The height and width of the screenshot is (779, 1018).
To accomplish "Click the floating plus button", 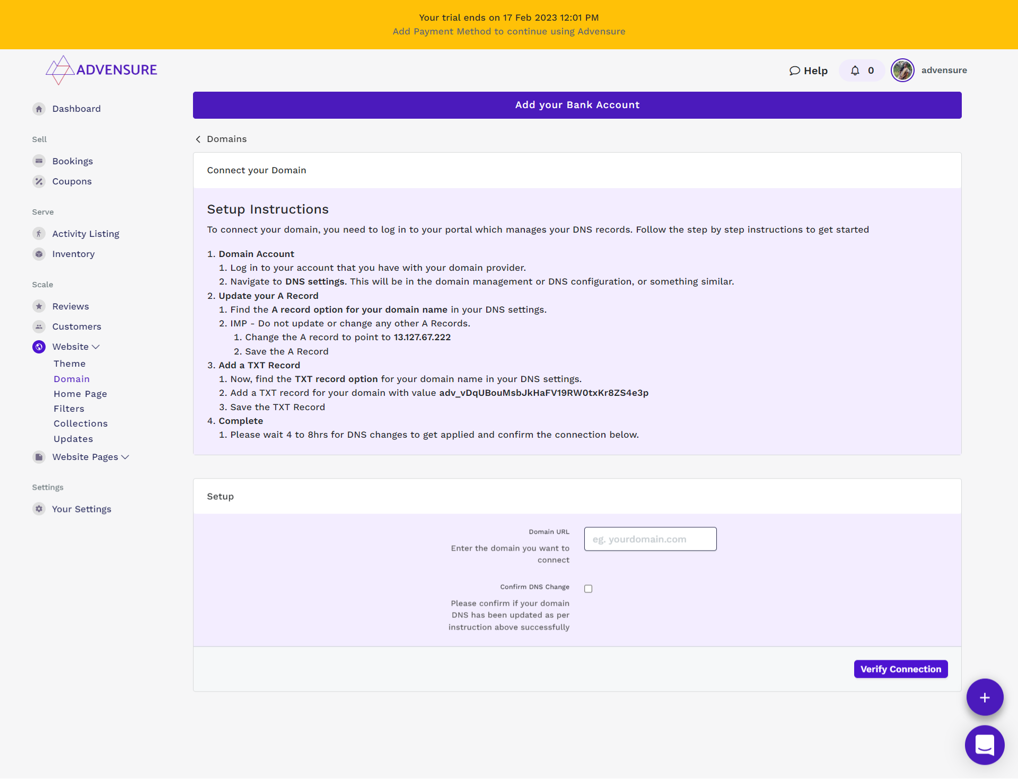I will [984, 697].
